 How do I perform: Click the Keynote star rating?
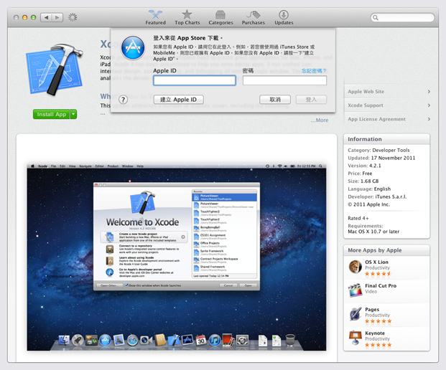coord(378,345)
